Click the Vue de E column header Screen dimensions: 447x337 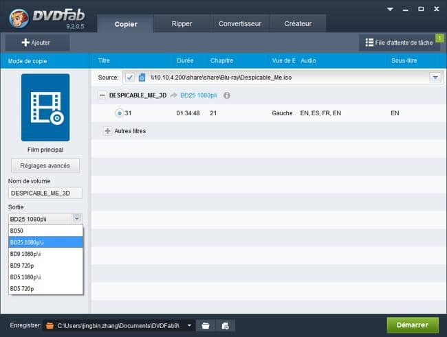tap(283, 60)
